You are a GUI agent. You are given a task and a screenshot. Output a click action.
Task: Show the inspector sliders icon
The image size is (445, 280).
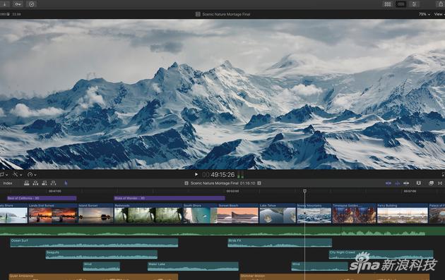(415, 4)
